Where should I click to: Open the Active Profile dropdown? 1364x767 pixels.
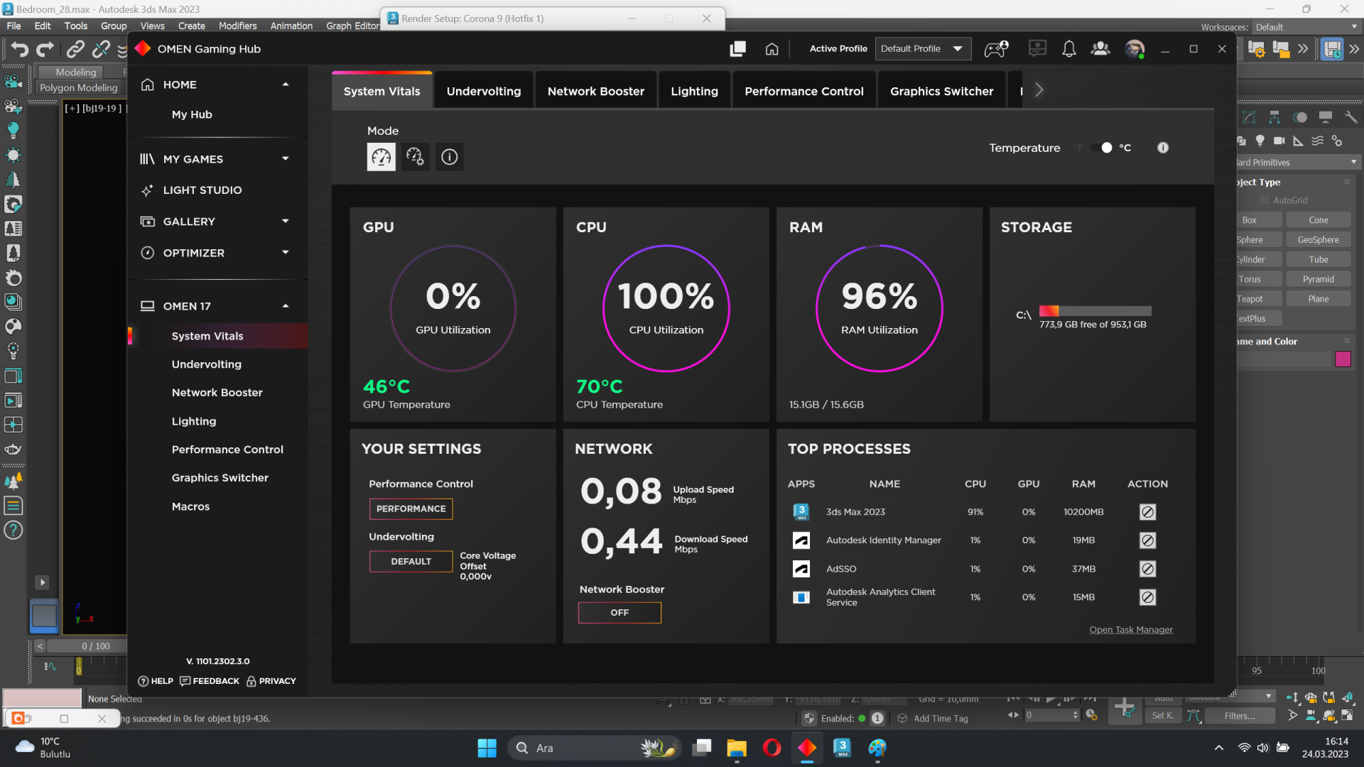tap(923, 49)
